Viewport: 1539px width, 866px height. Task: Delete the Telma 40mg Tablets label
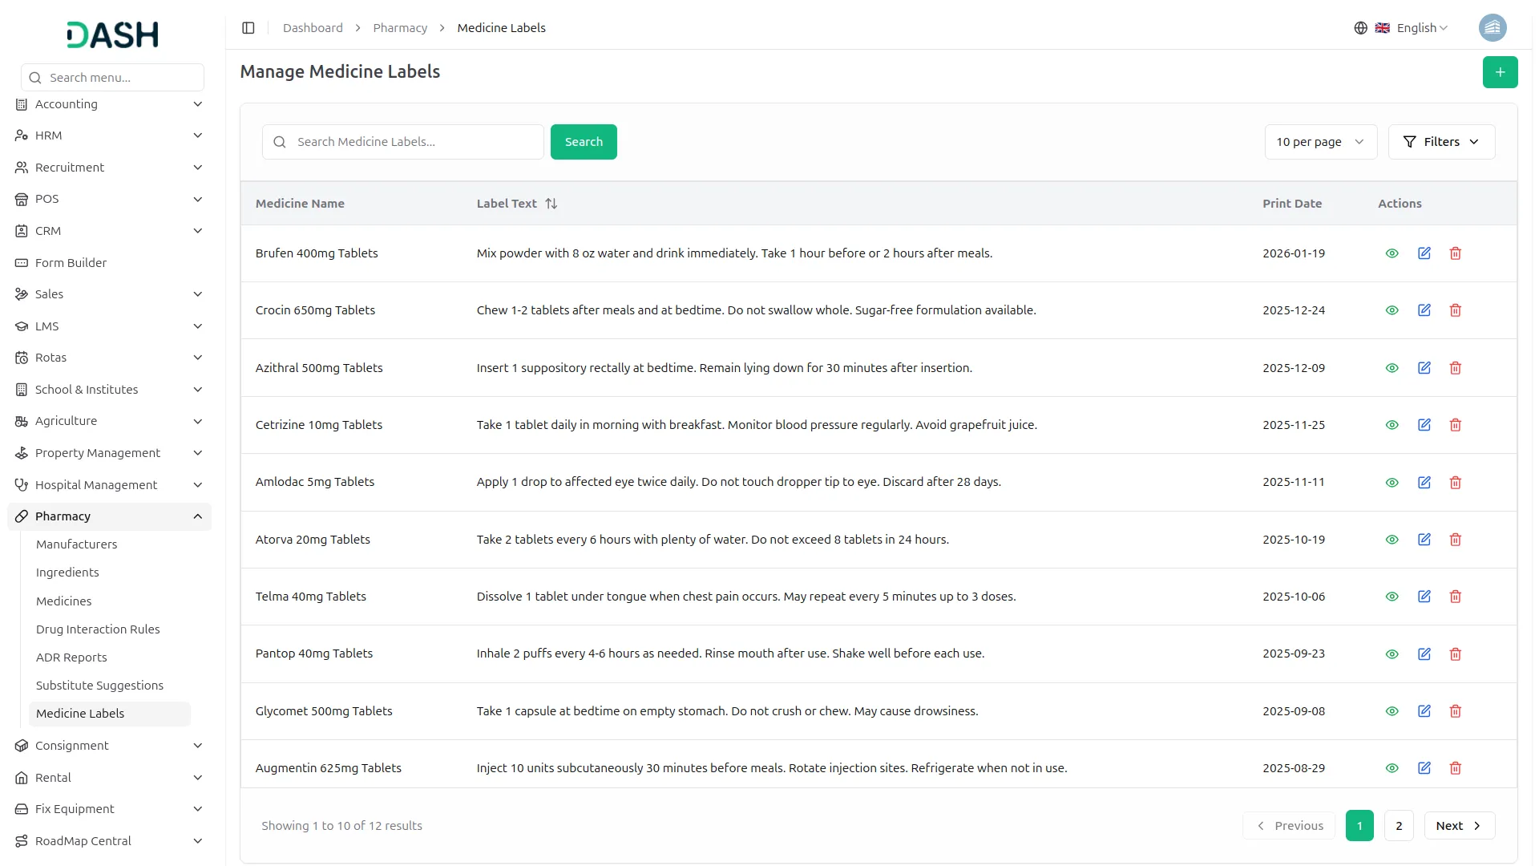pyautogui.click(x=1455, y=597)
